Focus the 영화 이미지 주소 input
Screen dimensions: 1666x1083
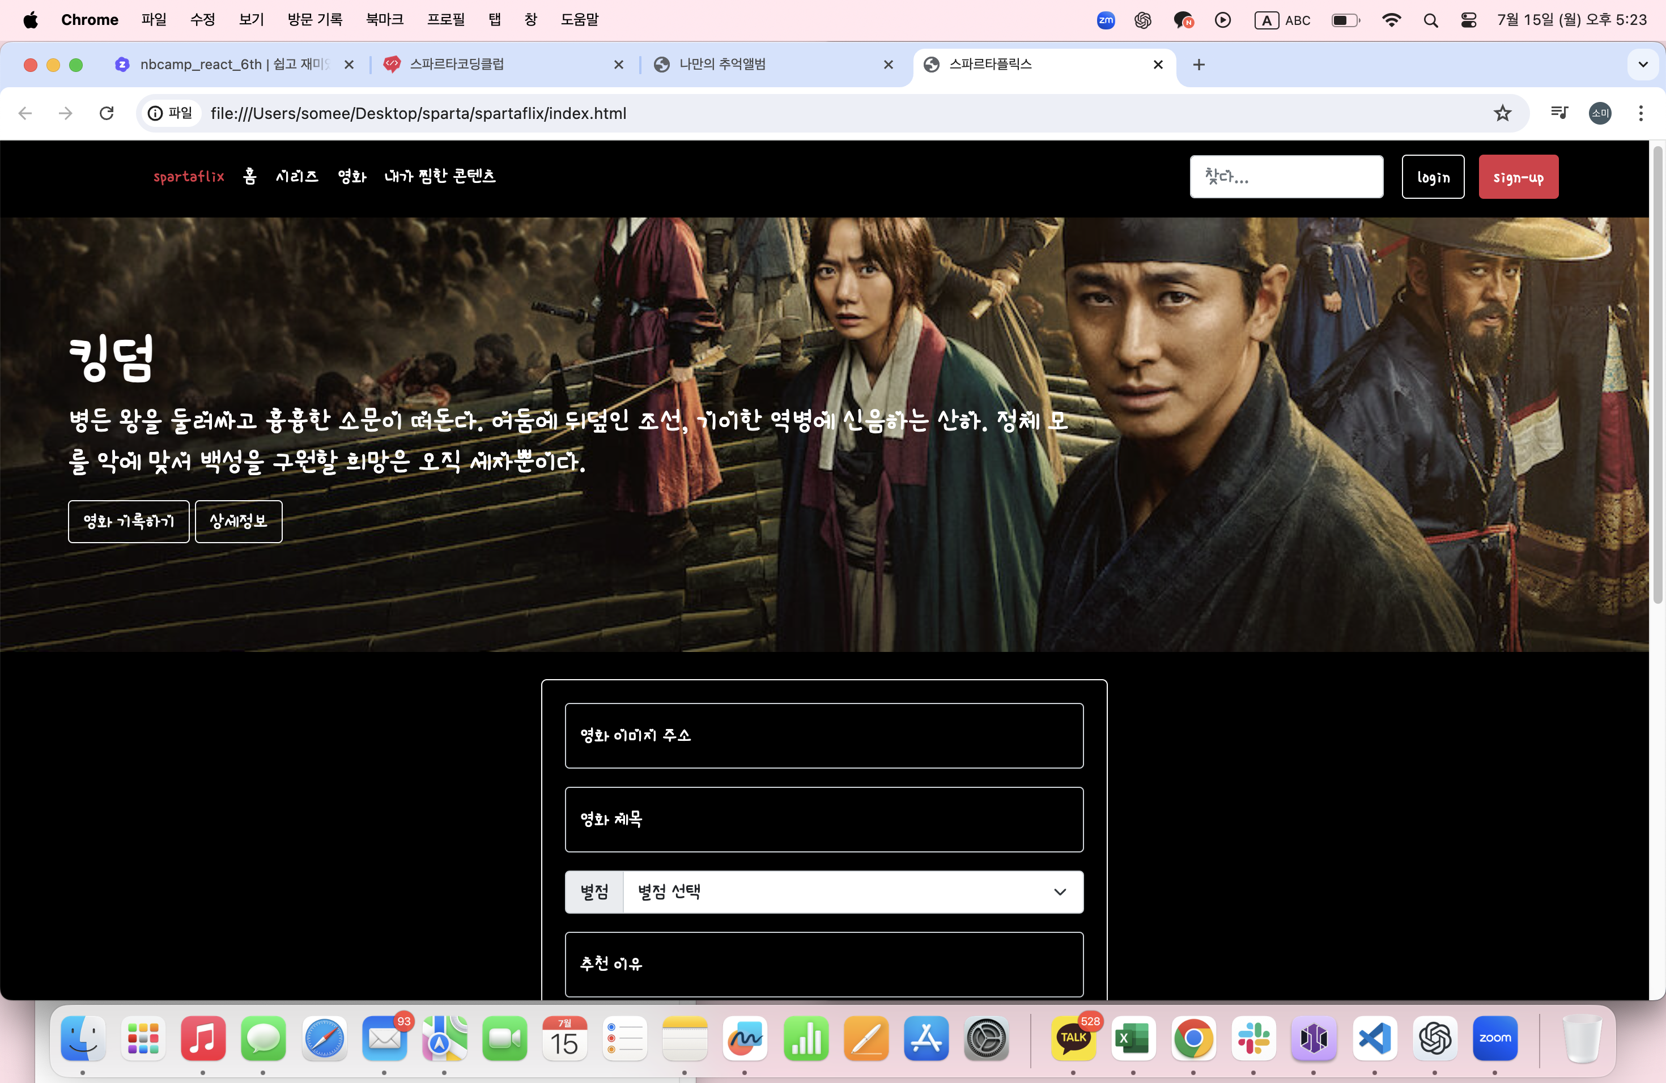click(824, 736)
